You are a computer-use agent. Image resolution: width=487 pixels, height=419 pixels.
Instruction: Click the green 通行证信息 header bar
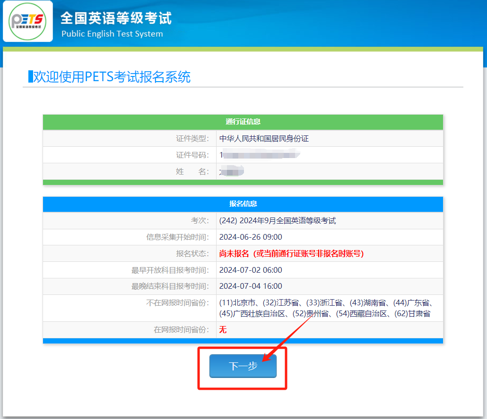(x=243, y=121)
